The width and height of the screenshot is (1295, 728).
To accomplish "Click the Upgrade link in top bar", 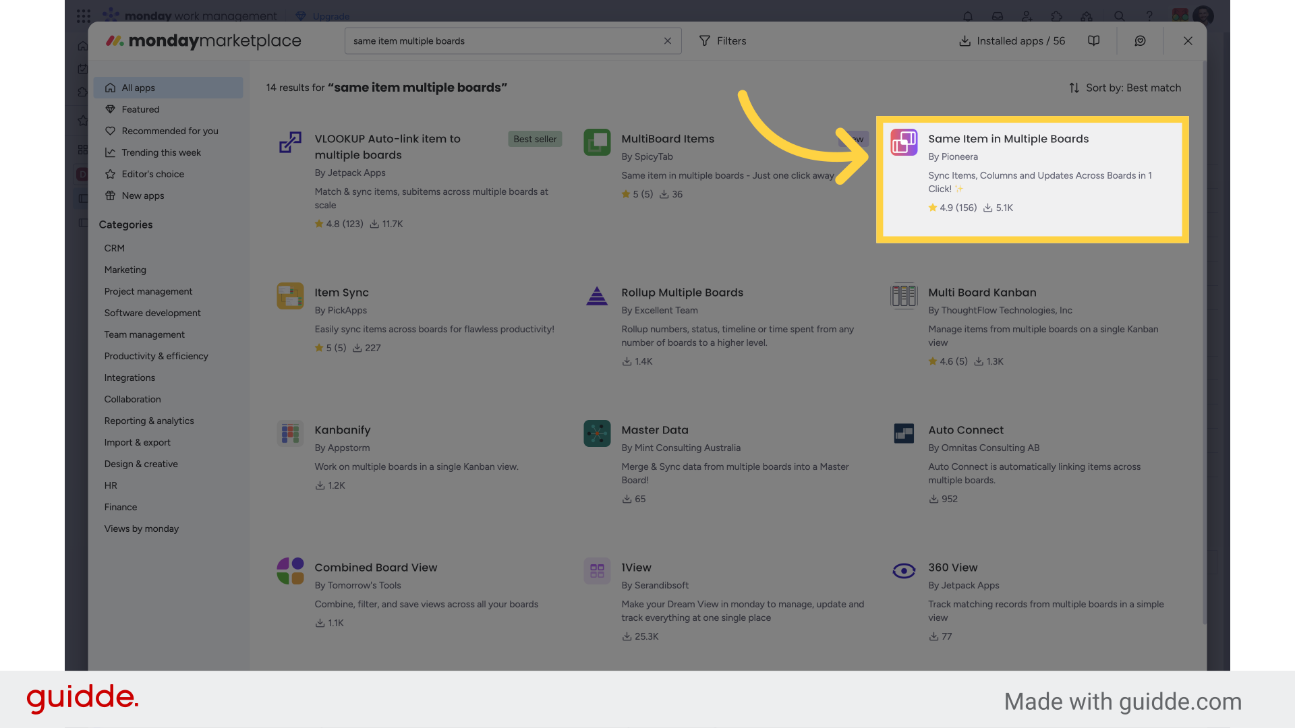I will pyautogui.click(x=323, y=16).
